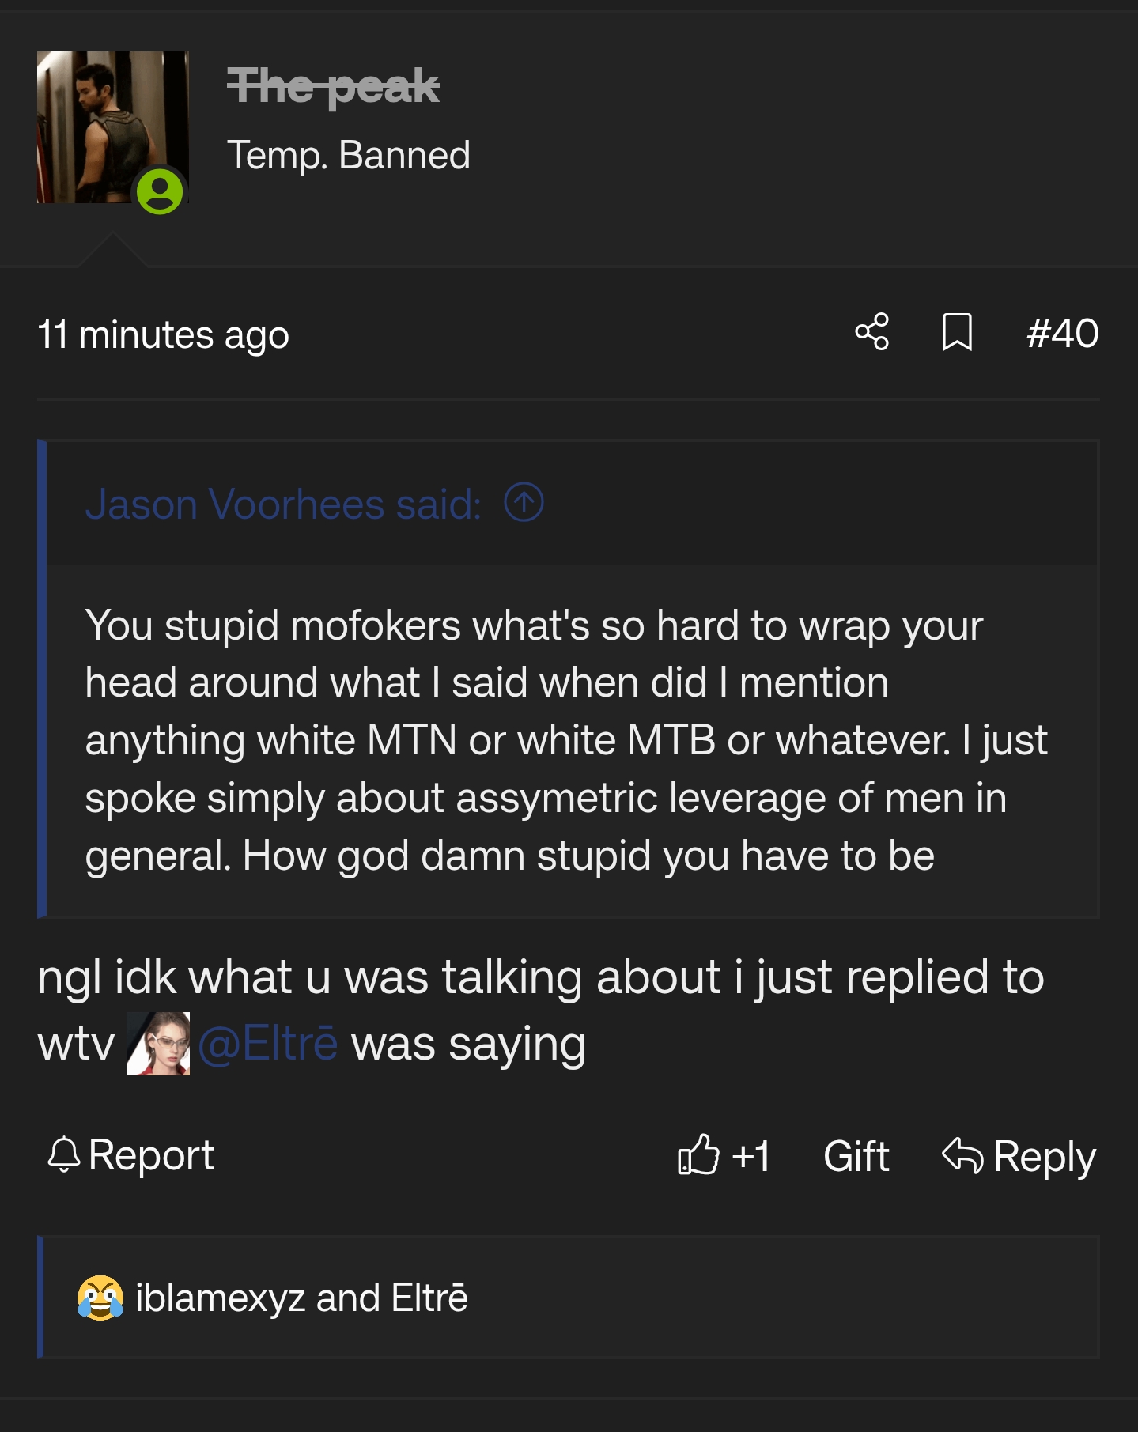This screenshot has height=1432, width=1138.
Task: Click the mini avatar beside the Eltrē mention
Action: tap(157, 1042)
